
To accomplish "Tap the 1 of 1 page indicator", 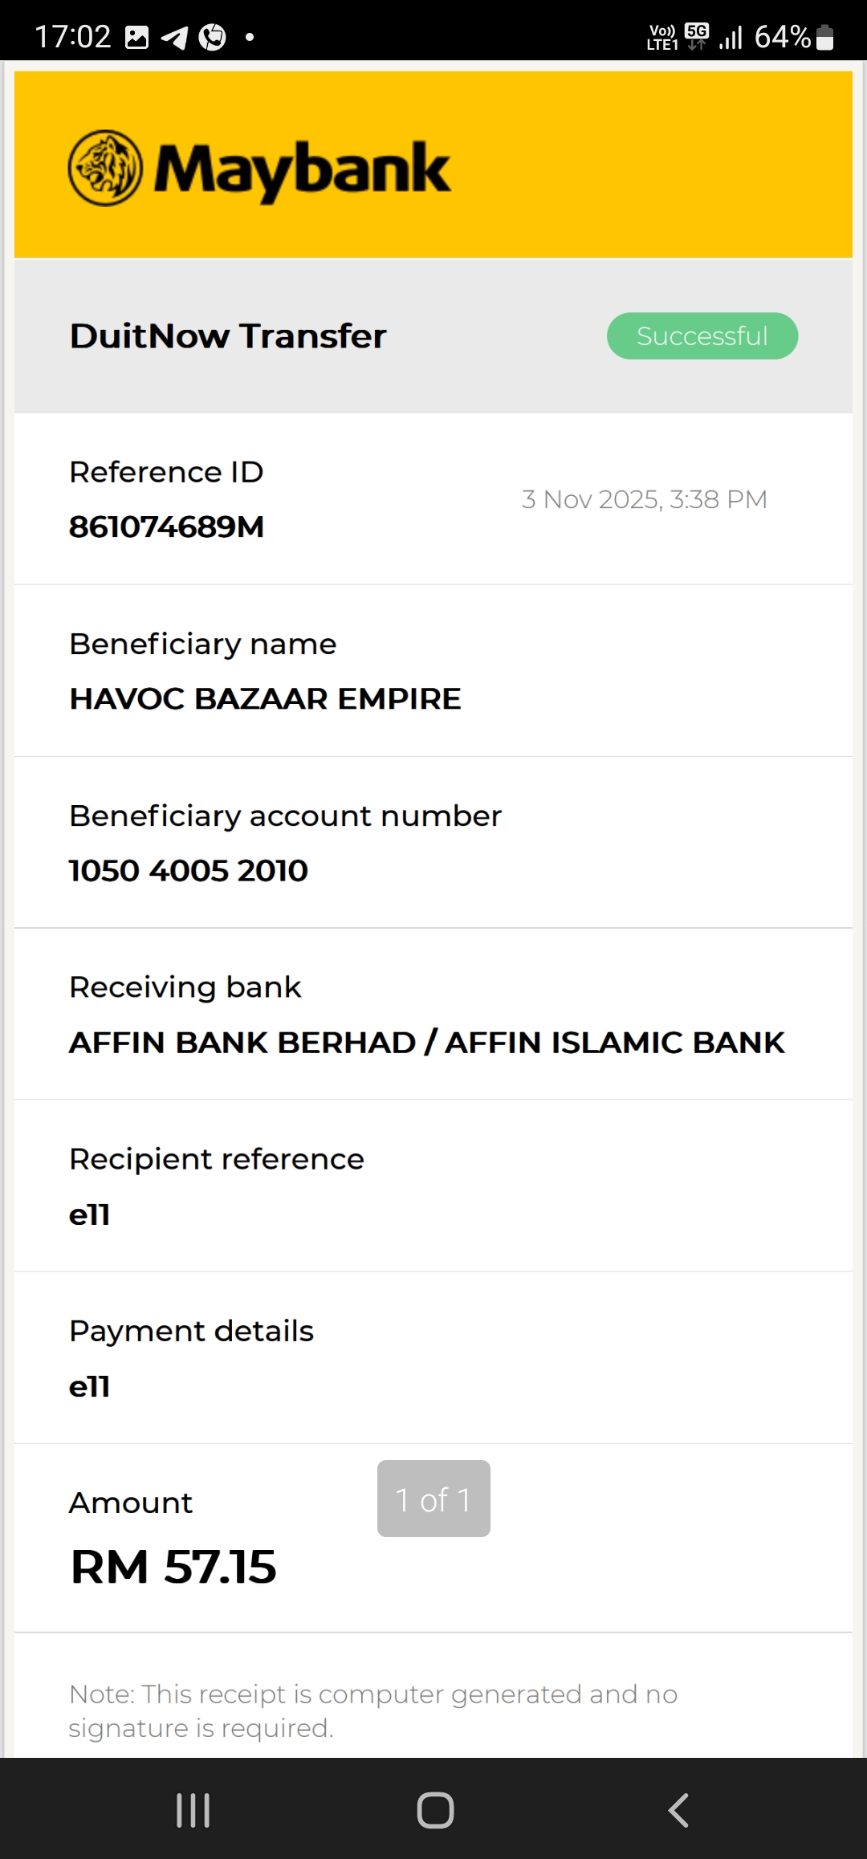I will (433, 1499).
